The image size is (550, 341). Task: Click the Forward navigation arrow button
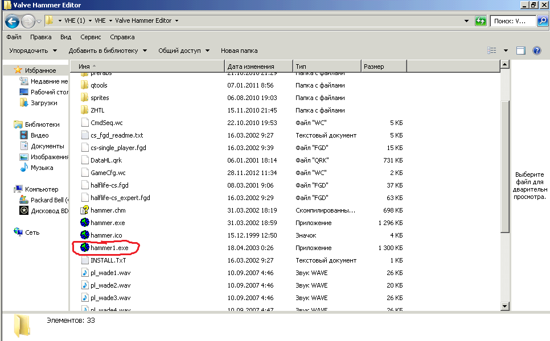click(x=28, y=22)
